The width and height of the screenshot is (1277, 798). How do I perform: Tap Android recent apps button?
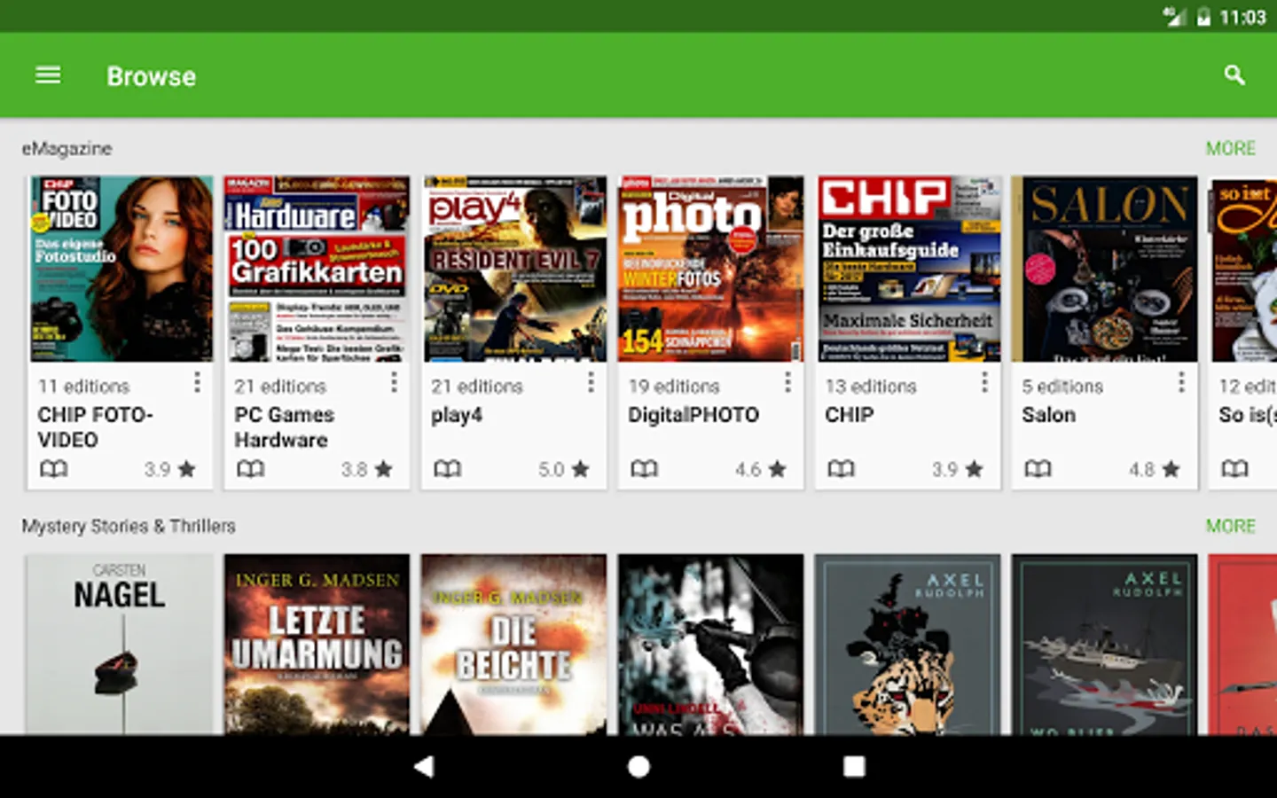[854, 766]
